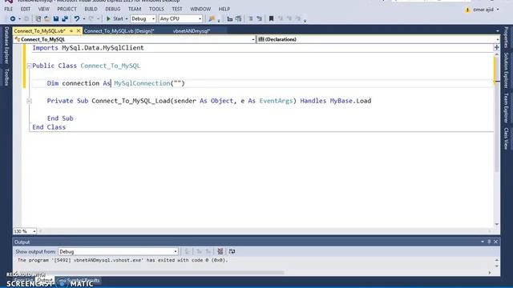Image resolution: width=513 pixels, height=288 pixels.
Task: Click the Find in Files toolbar icon
Action: [x=212, y=19]
